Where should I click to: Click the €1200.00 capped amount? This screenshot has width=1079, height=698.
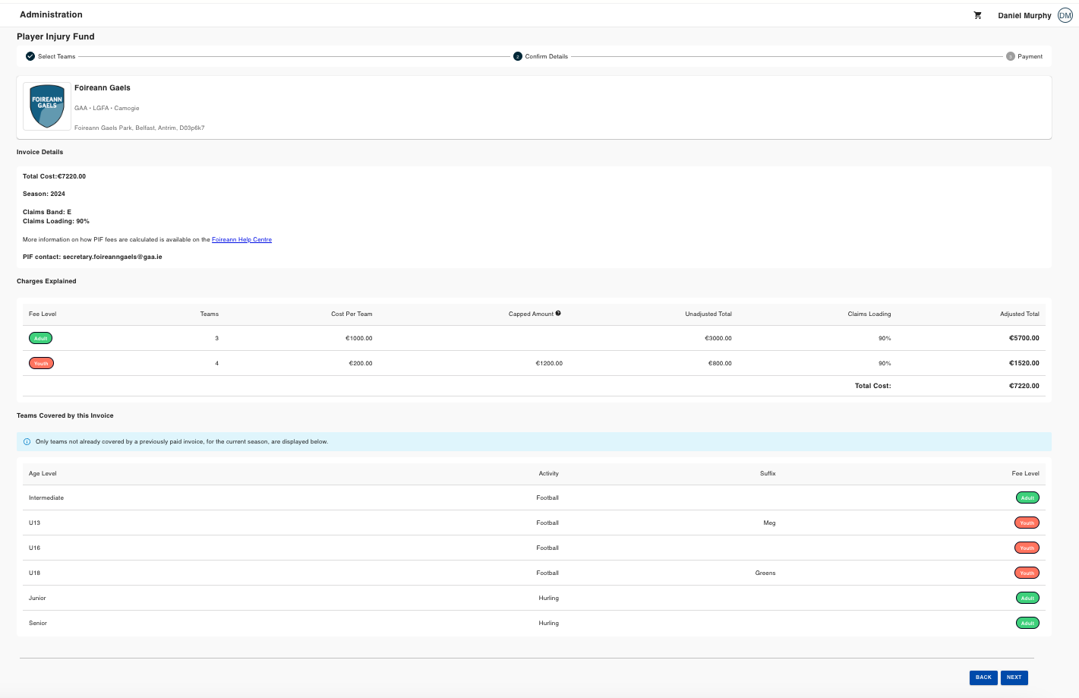coord(549,363)
